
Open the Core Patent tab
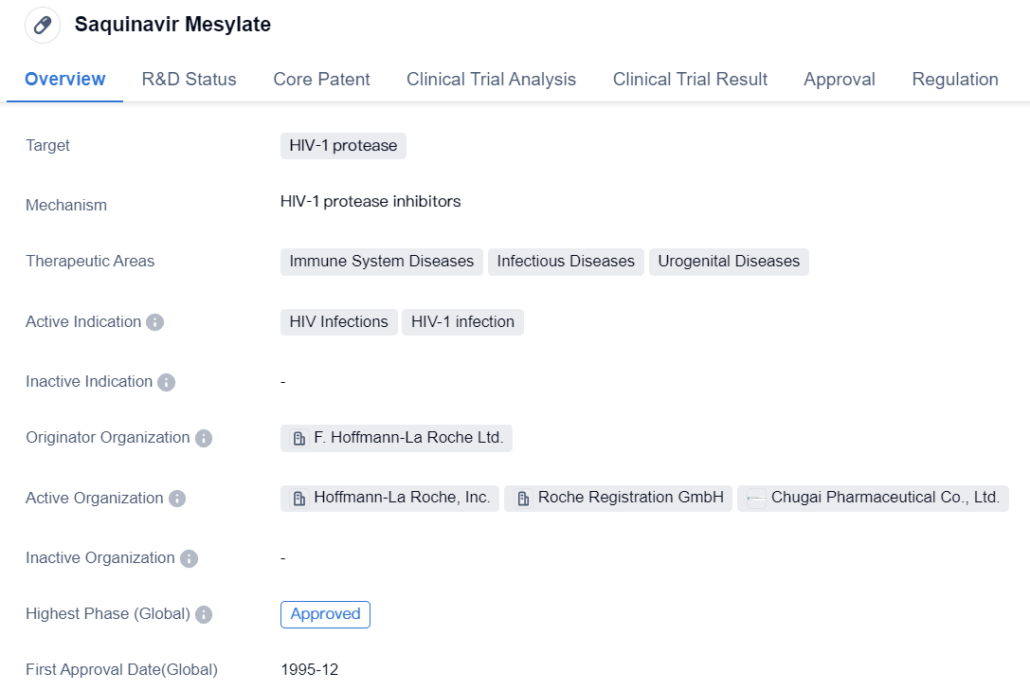[321, 80]
